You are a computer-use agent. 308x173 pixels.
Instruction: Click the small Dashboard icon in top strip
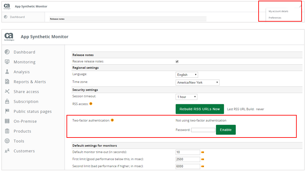(6, 17)
